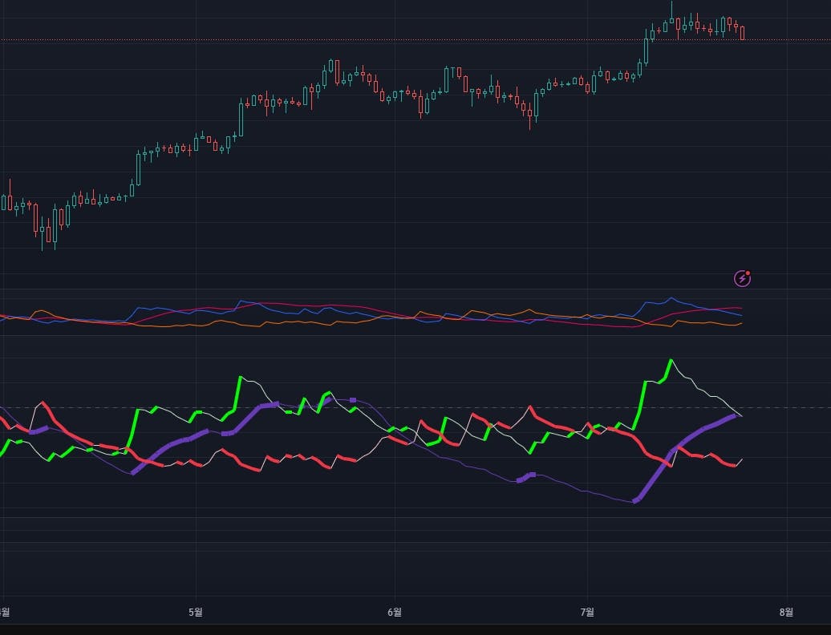
Task: Click the 8월 time axis label
Action: pos(786,613)
